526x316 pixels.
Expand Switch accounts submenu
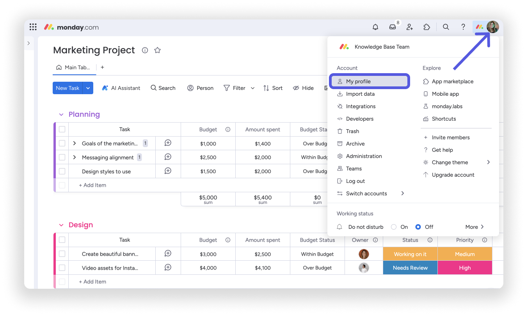pos(403,193)
